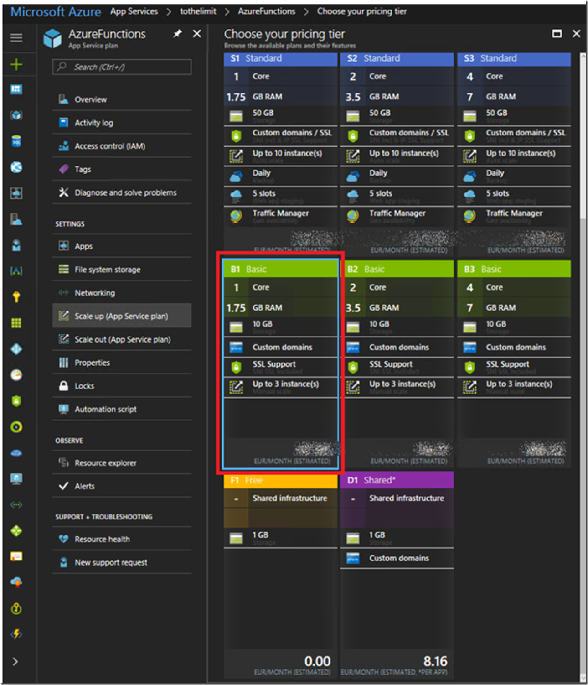Click the yellow key icon in the sidebar
The height and width of the screenshot is (685, 588).
16,297
